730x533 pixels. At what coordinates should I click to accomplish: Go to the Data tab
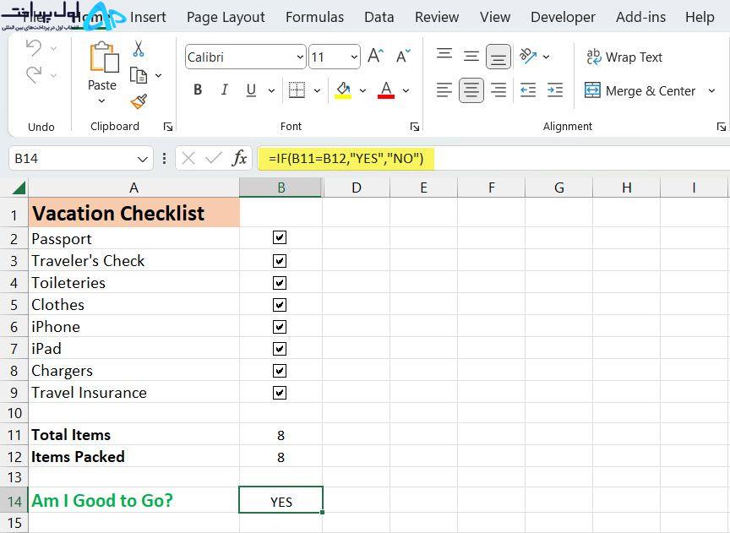(x=379, y=17)
